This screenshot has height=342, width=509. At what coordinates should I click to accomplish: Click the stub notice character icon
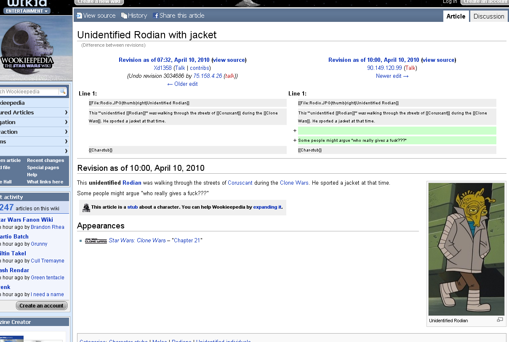tap(86, 207)
